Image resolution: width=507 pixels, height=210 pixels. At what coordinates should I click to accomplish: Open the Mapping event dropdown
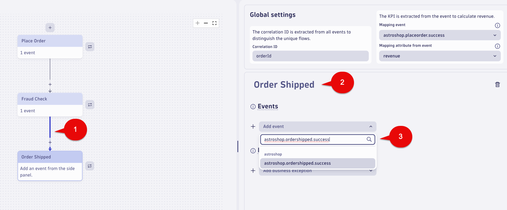(440, 35)
